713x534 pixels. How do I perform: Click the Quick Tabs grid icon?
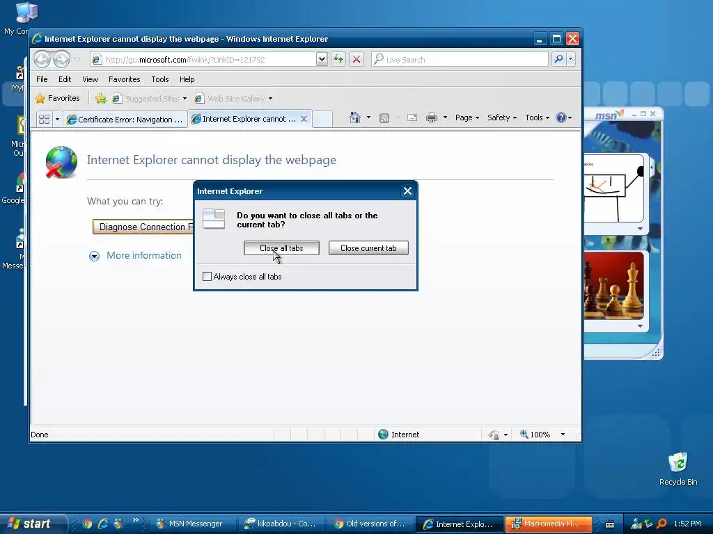44,120
